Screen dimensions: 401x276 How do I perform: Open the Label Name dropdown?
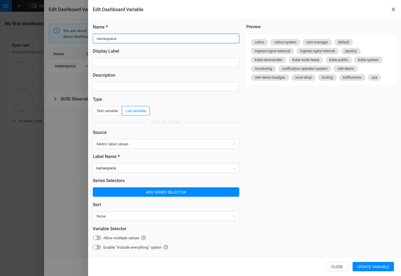click(x=166, y=168)
